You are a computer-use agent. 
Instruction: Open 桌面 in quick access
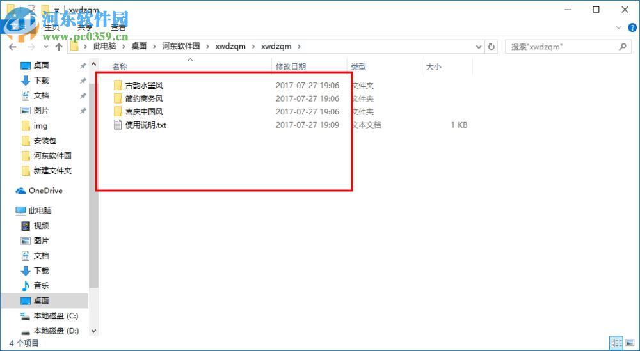(41, 66)
